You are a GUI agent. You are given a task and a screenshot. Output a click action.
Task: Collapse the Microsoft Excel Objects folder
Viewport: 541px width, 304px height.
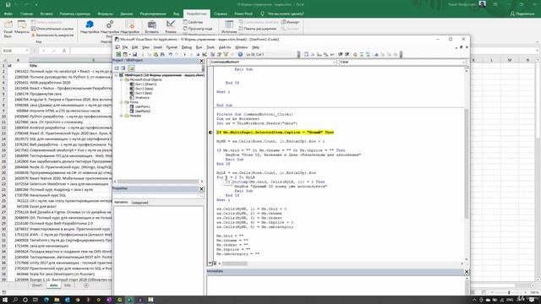(x=122, y=79)
